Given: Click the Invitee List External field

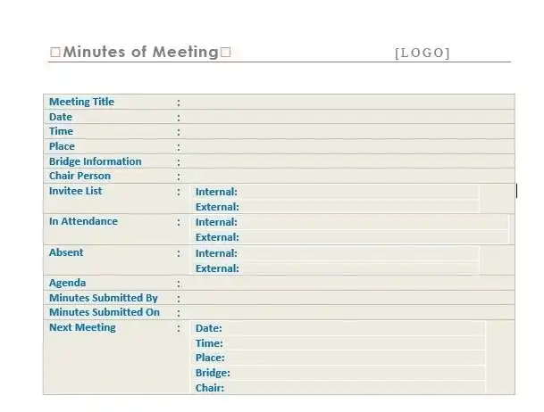Looking at the screenshot, I should 357,207.
